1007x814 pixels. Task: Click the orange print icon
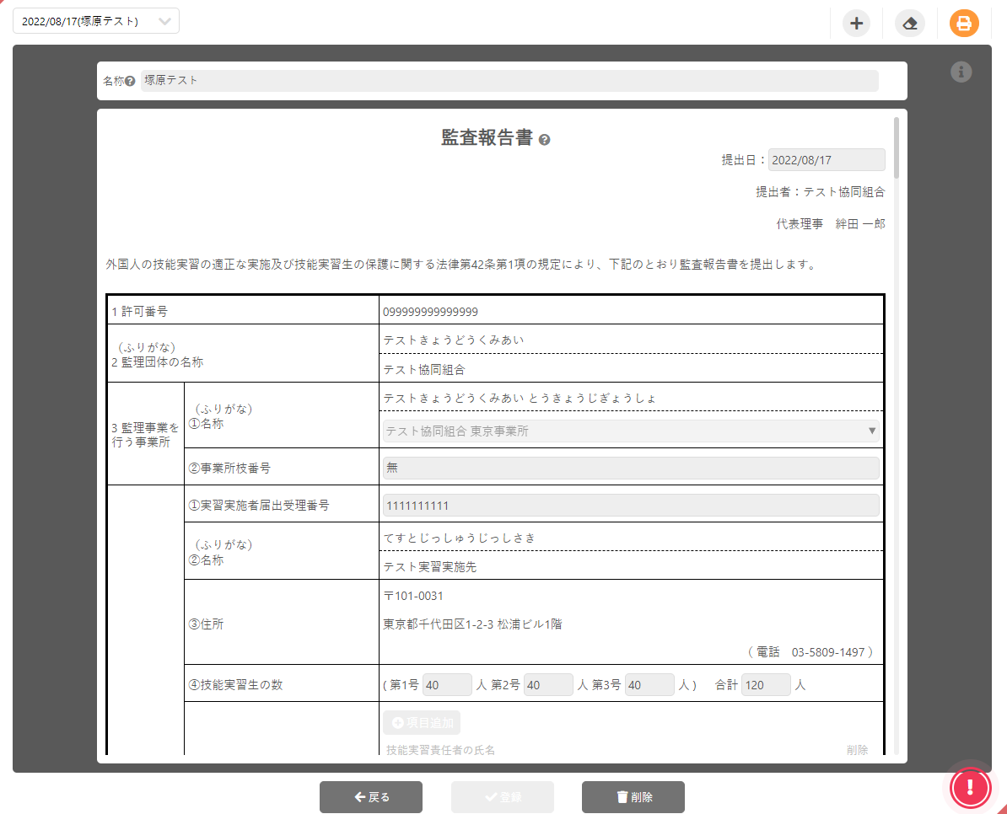(964, 24)
